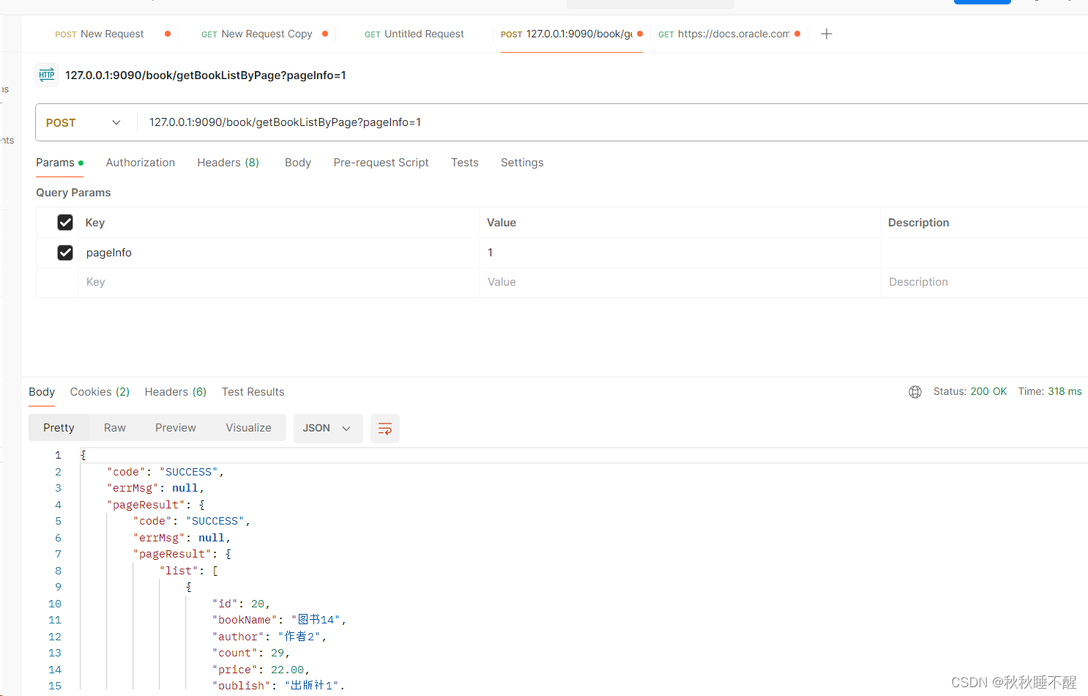Add a new request tab with the plus icon
The width and height of the screenshot is (1088, 696).
(x=827, y=34)
